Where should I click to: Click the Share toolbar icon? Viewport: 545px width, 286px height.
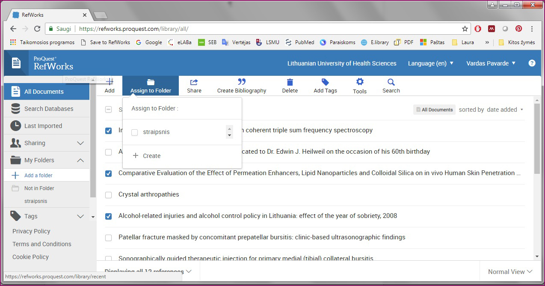194,82
